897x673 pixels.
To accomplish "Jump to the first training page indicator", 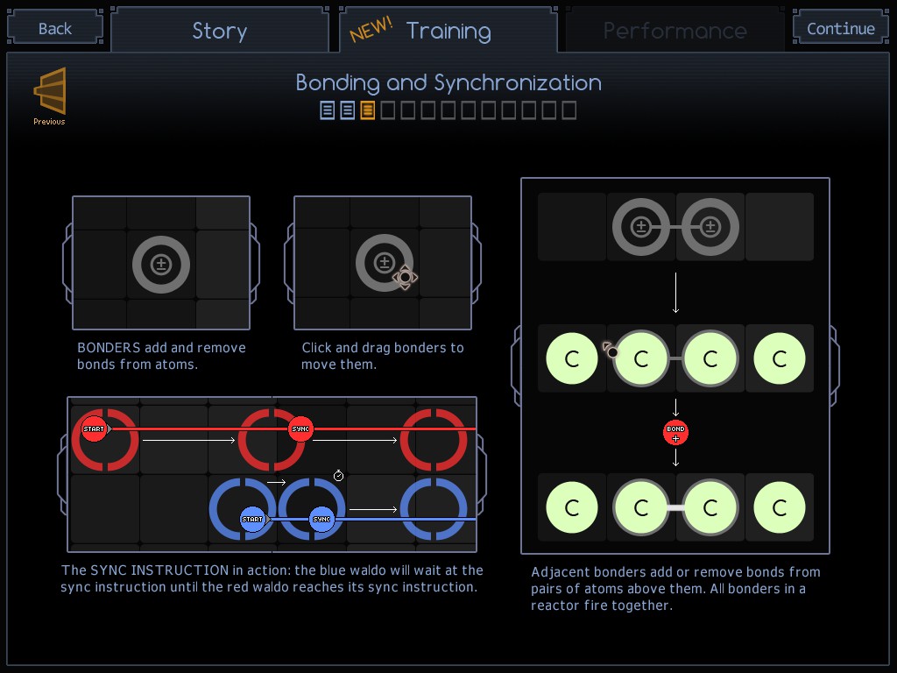I will (328, 110).
